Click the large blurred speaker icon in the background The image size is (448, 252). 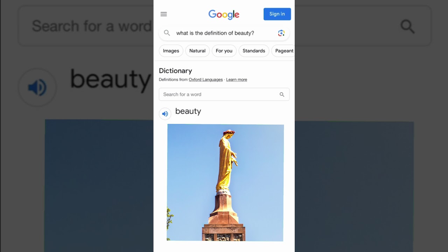coord(37,87)
